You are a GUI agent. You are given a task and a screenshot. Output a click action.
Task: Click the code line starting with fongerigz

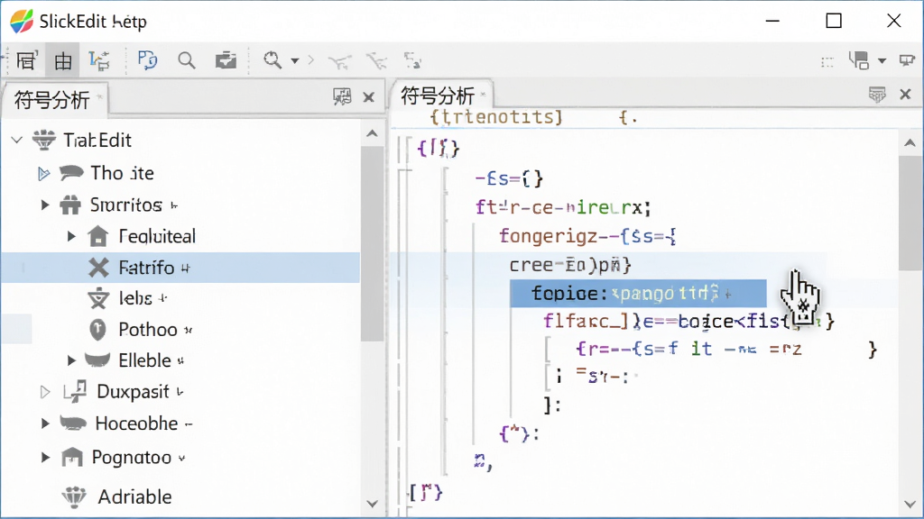click(587, 237)
